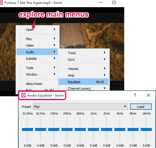Expand the Volume submenu
156x148 pixels.
pyautogui.click(x=84, y=69)
